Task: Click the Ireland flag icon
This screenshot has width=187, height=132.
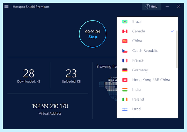Action: pos(125,99)
